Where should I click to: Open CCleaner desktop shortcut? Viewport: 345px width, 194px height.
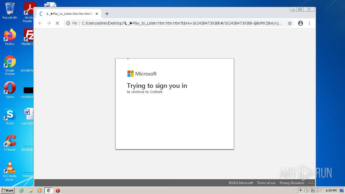pos(10,143)
